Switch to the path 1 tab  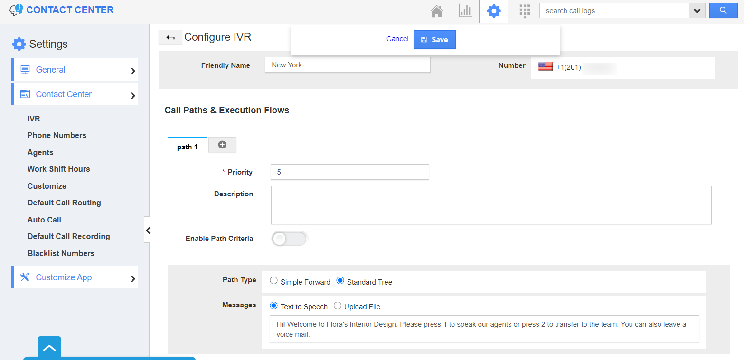click(x=187, y=147)
